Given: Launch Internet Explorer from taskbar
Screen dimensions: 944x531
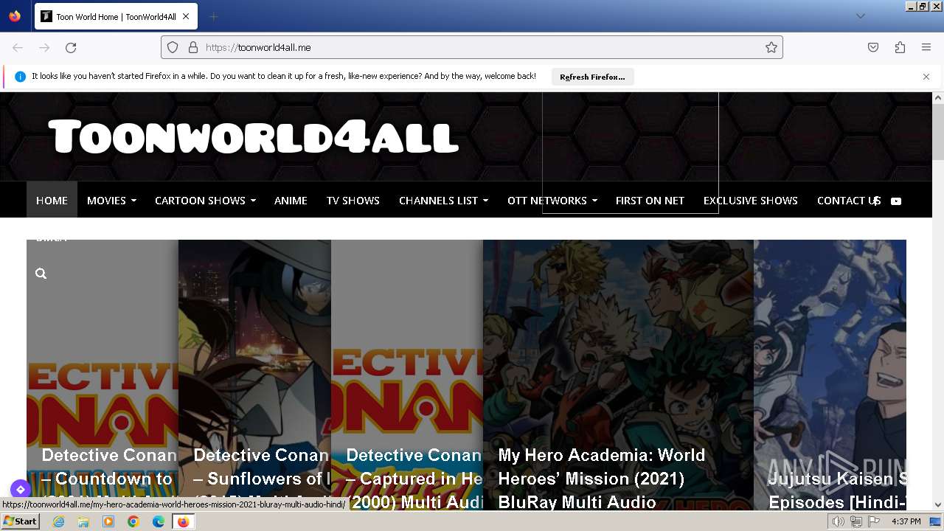Looking at the screenshot, I should [x=58, y=521].
